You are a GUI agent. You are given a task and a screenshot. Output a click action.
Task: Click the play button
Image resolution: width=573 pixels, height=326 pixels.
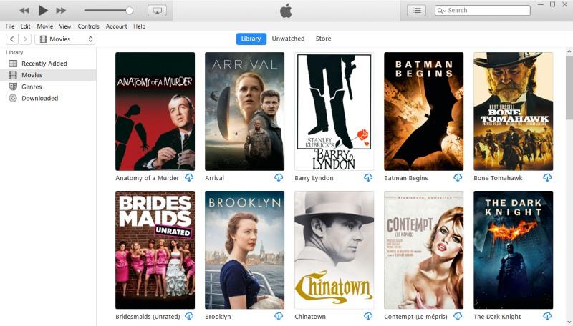pyautogui.click(x=43, y=11)
